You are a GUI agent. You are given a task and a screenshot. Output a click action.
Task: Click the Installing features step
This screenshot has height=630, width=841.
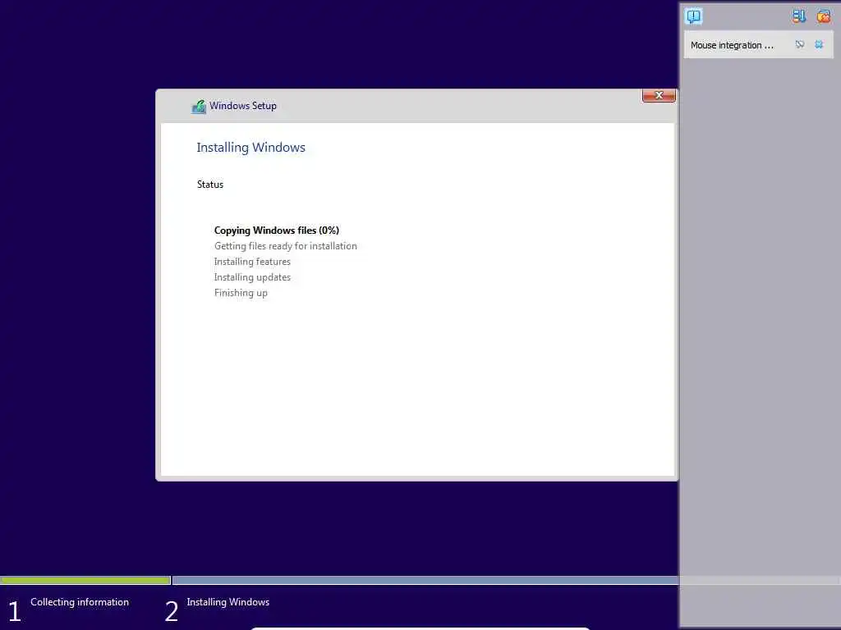tap(252, 262)
